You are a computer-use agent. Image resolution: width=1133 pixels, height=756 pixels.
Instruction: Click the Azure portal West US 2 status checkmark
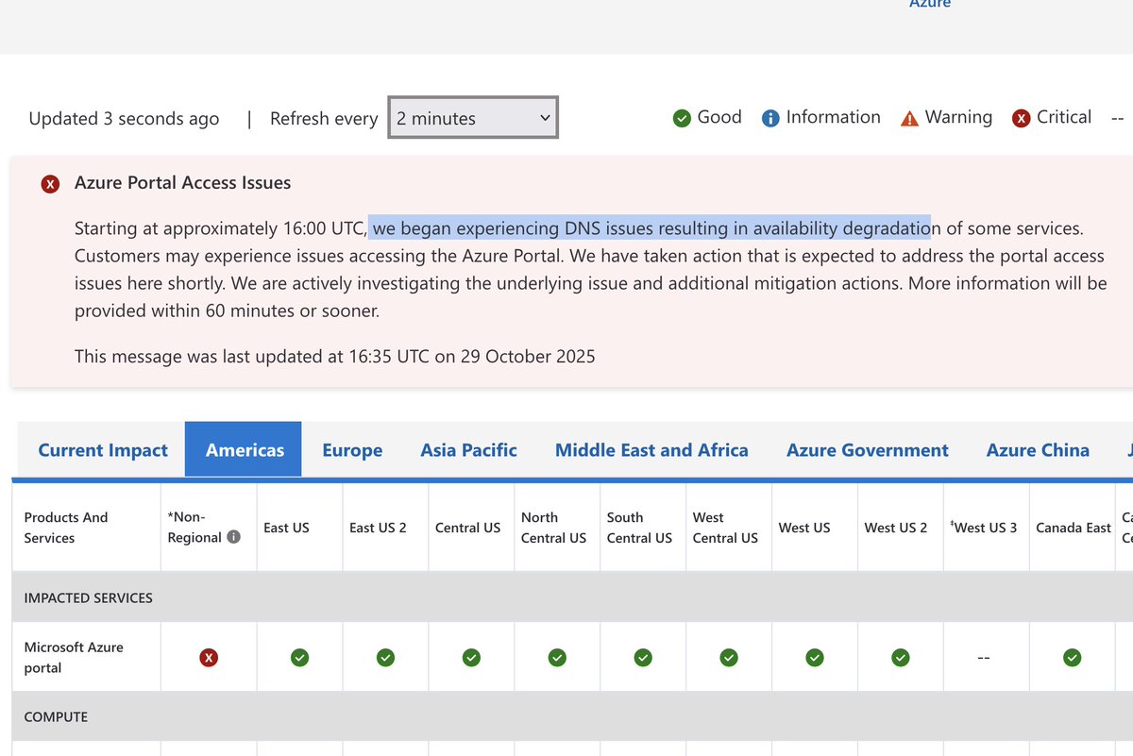(901, 657)
